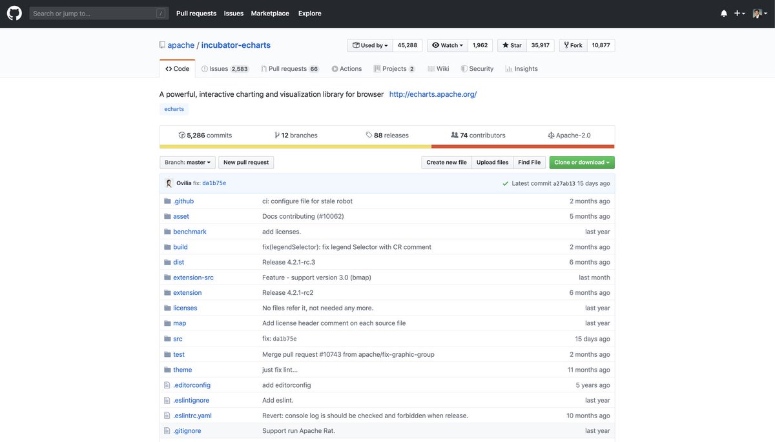Open the Clone or download dropdown
This screenshot has height=442, width=775.
pos(582,163)
